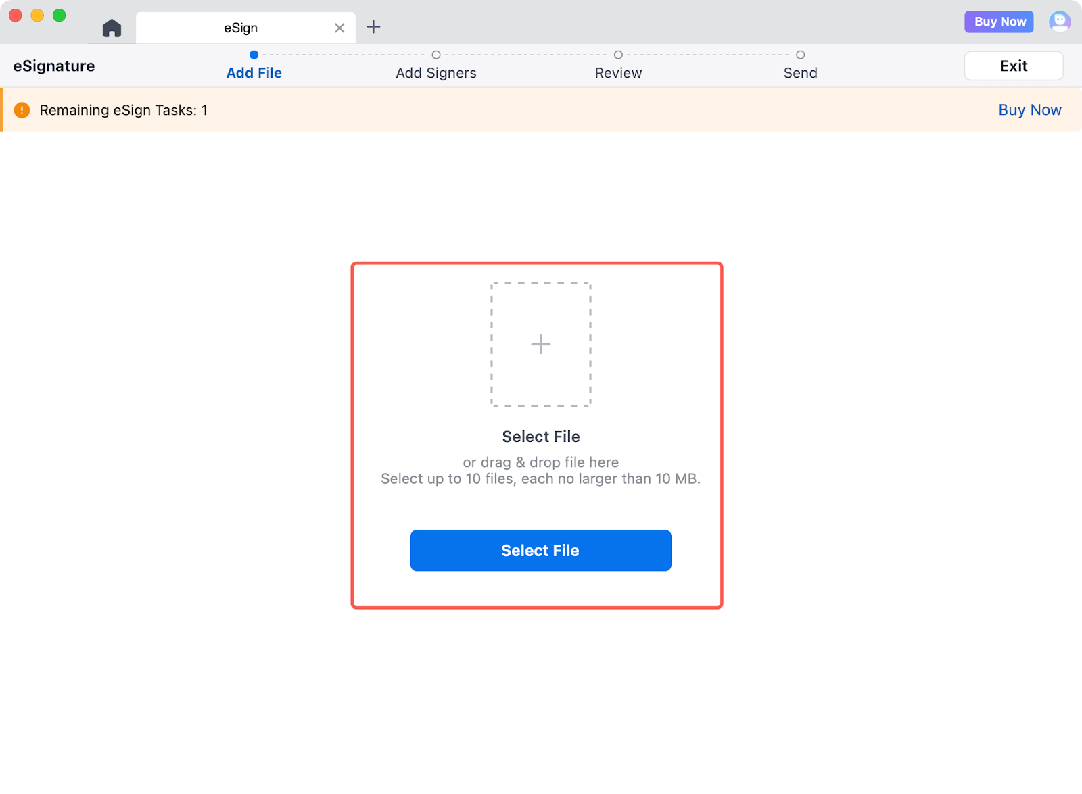Switch to the eSign tab
Image resolution: width=1082 pixels, height=794 pixels.
(241, 28)
